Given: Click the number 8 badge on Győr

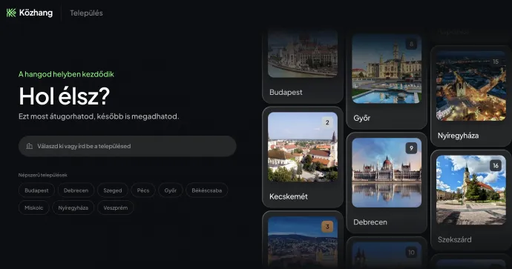Looking at the screenshot, I should click(411, 44).
